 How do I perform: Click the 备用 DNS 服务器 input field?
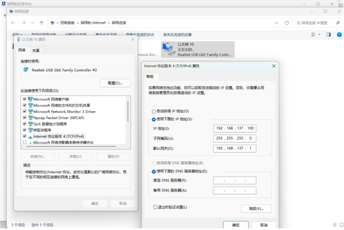click(234, 190)
